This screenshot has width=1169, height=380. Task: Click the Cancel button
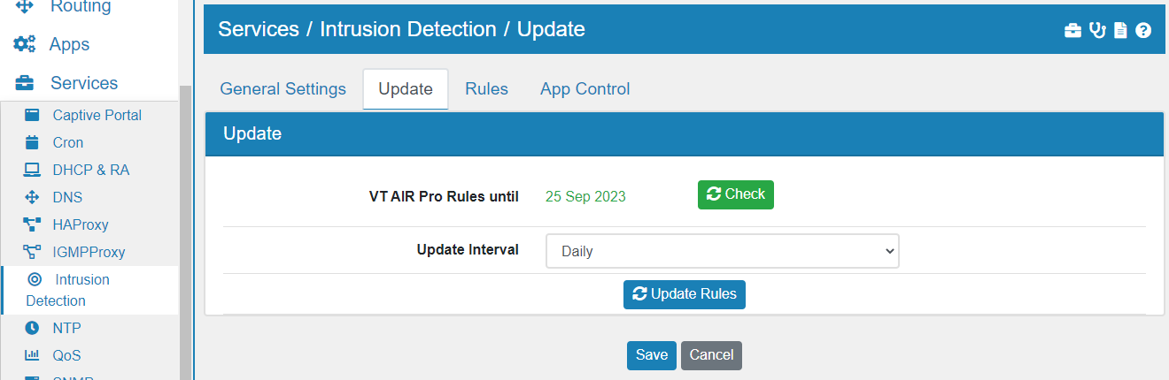[x=711, y=355]
